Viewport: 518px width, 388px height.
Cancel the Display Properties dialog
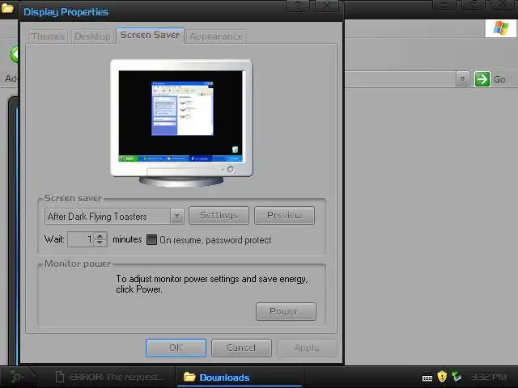(241, 348)
